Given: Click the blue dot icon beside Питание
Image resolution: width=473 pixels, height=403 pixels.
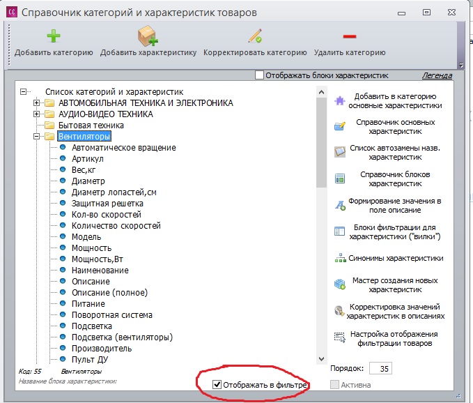Looking at the screenshot, I should (x=63, y=303).
